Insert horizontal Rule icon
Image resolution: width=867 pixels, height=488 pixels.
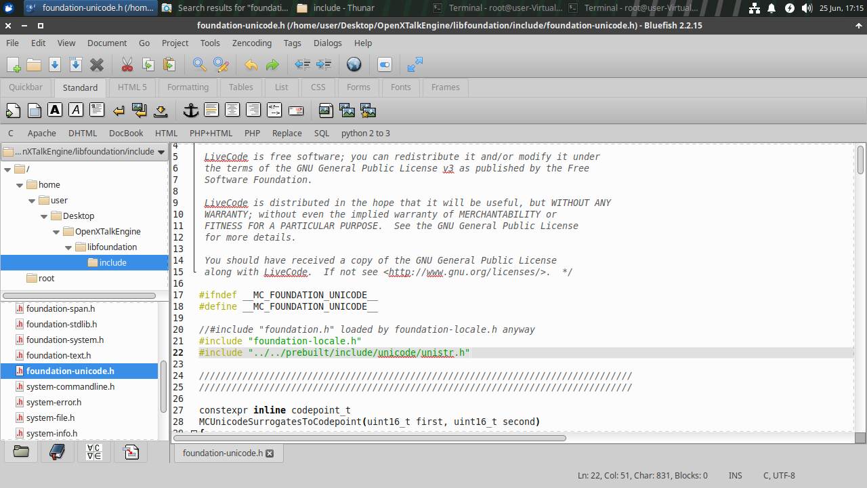point(211,110)
